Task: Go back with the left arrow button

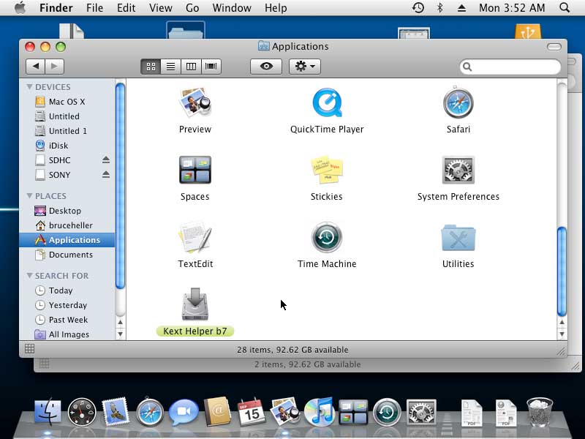Action: tap(35, 67)
